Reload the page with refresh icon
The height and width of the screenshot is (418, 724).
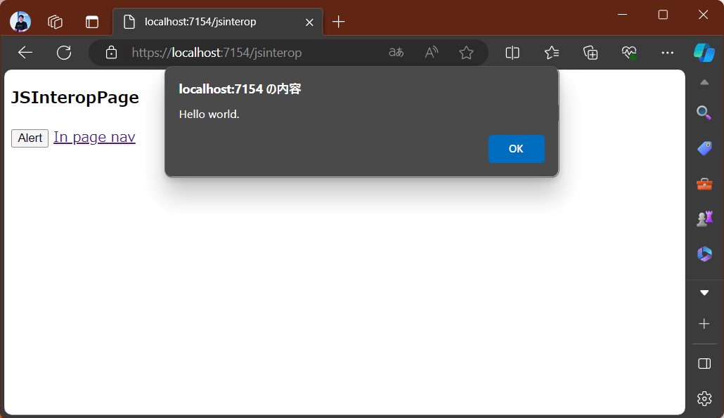click(64, 53)
